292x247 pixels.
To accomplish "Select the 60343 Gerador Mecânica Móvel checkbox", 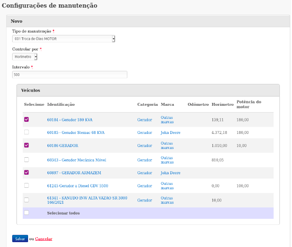I will click(x=27, y=160).
